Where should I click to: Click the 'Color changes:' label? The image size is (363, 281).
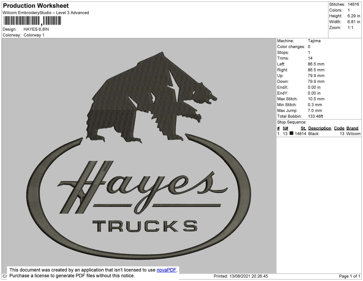coord(291,47)
